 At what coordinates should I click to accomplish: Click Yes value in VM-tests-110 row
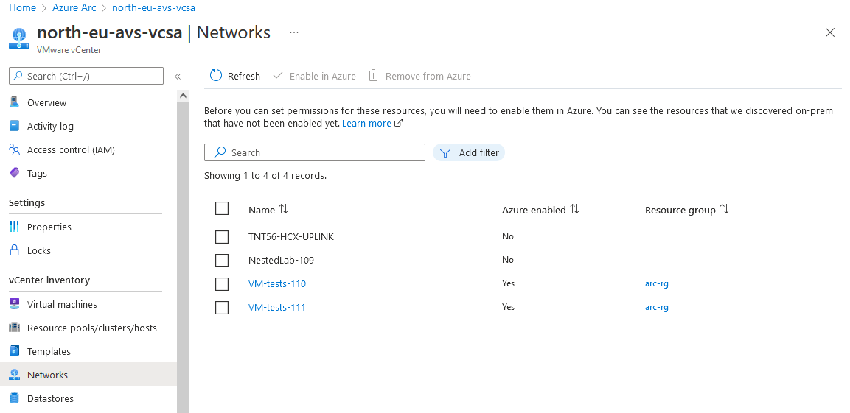click(509, 283)
